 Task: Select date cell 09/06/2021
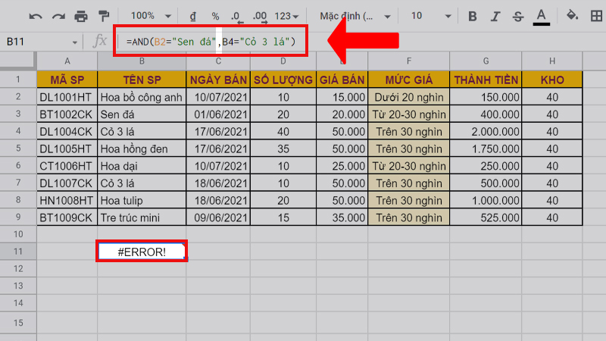[218, 217]
